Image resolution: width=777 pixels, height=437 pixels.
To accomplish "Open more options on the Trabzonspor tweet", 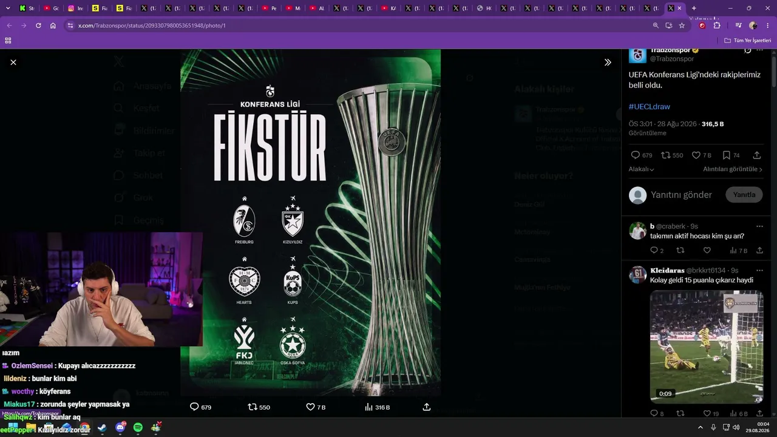I will click(759, 50).
